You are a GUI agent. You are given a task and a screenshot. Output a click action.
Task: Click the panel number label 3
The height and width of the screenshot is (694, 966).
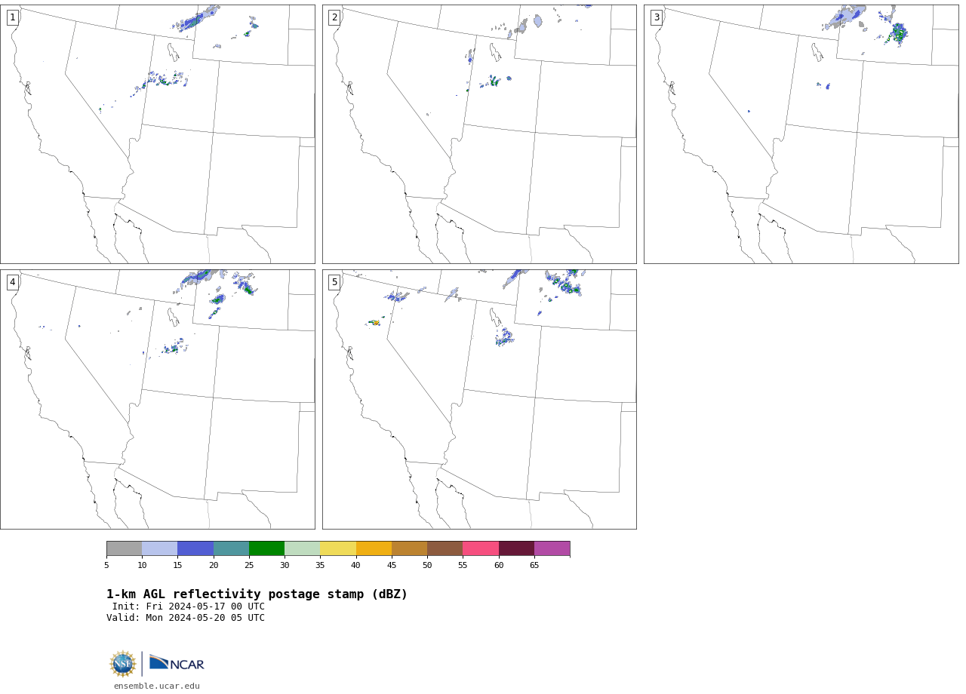point(656,17)
